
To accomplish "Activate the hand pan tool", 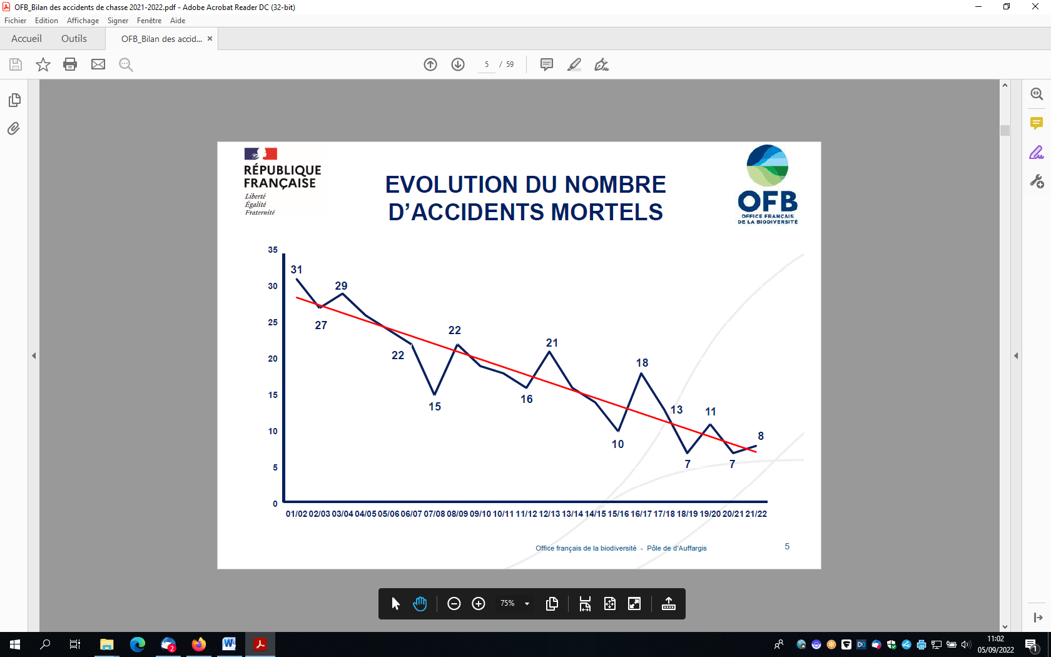I will tap(420, 604).
